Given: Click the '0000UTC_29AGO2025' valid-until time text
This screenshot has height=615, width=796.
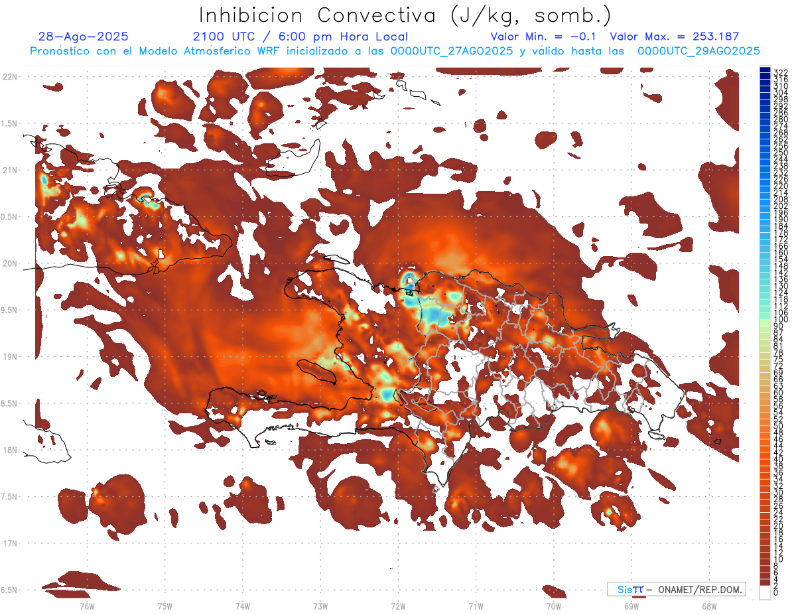Looking at the screenshot, I should click(x=698, y=51).
